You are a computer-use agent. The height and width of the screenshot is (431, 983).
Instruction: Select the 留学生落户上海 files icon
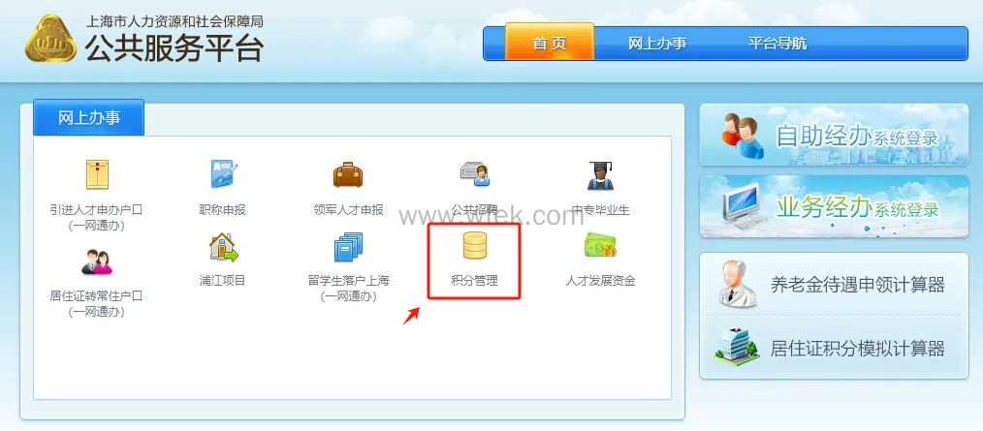349,247
